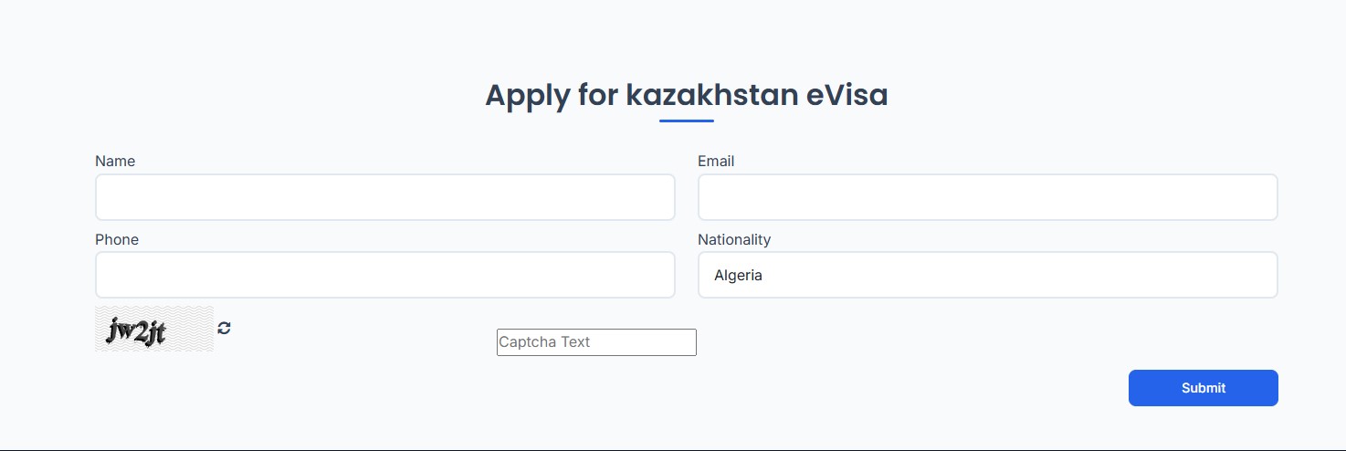The width and height of the screenshot is (1346, 451).
Task: Click the Name field label
Action: click(115, 162)
